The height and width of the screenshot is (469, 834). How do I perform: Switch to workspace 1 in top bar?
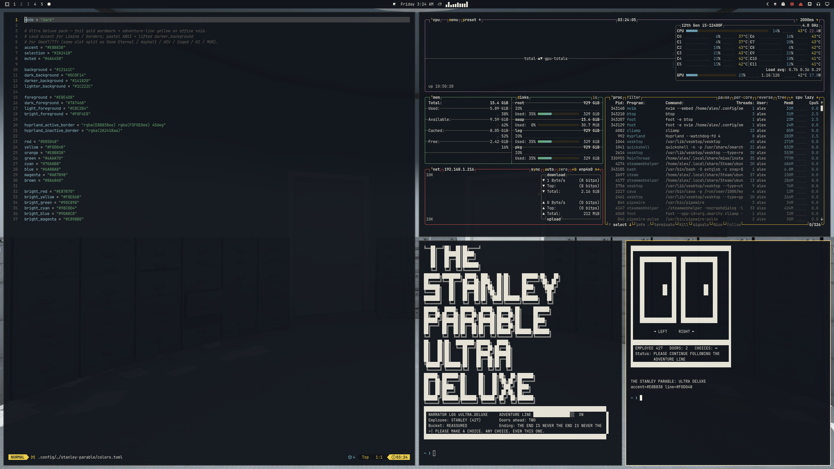[x=14, y=4]
